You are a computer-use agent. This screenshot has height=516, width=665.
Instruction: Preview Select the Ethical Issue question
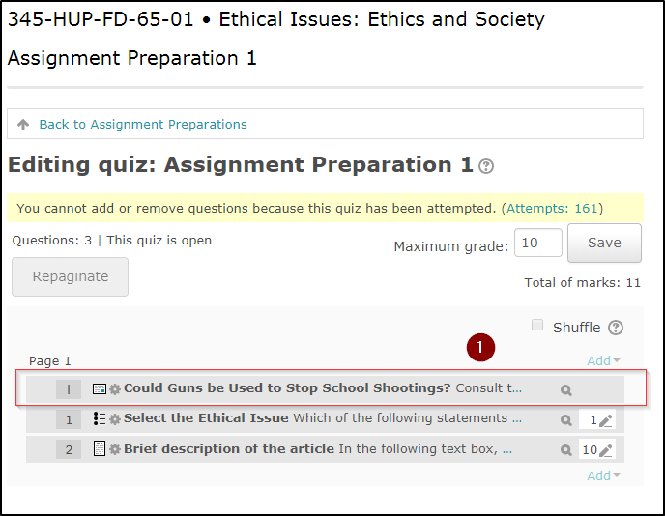(x=566, y=420)
